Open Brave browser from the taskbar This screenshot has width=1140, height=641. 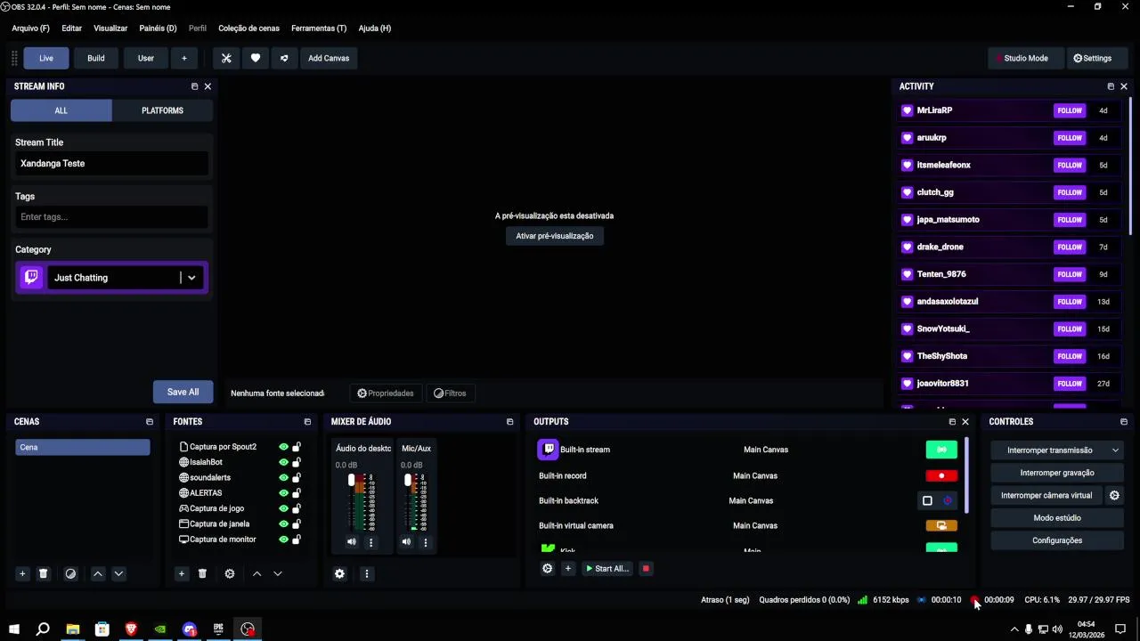click(x=131, y=629)
